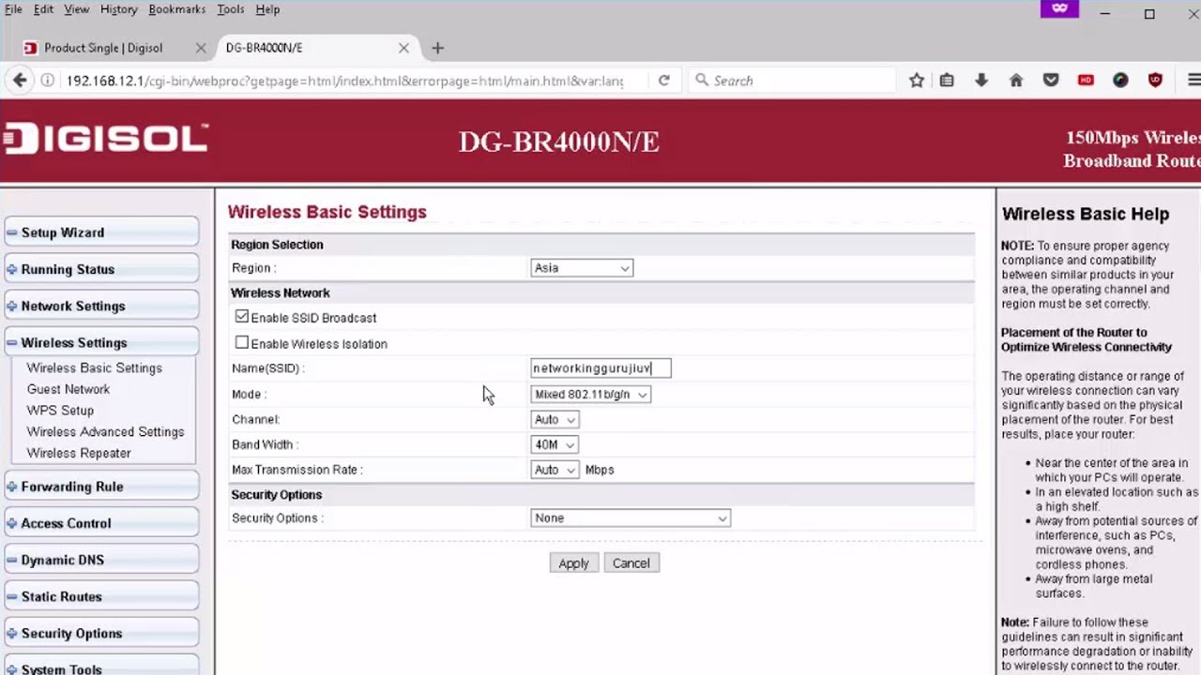The width and height of the screenshot is (1201, 675).
Task: Open the Channel dropdown set to Auto
Action: pyautogui.click(x=555, y=420)
